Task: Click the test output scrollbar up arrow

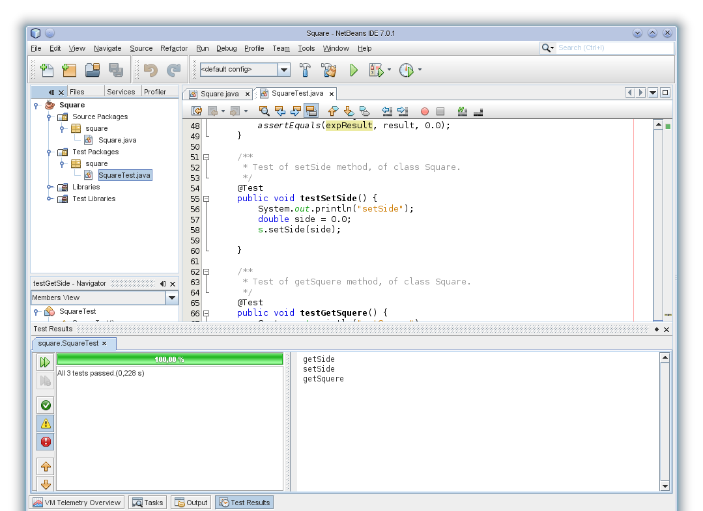Action: 665,357
